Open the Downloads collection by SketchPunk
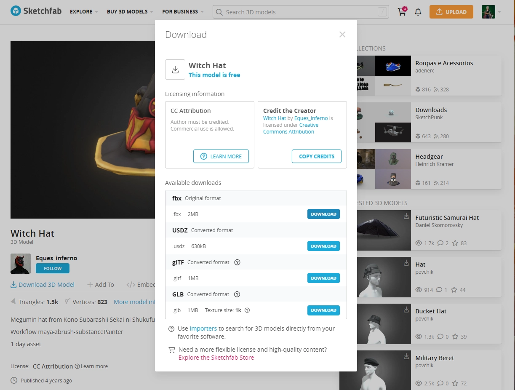Viewport: 515px width, 390px height. 431,110
